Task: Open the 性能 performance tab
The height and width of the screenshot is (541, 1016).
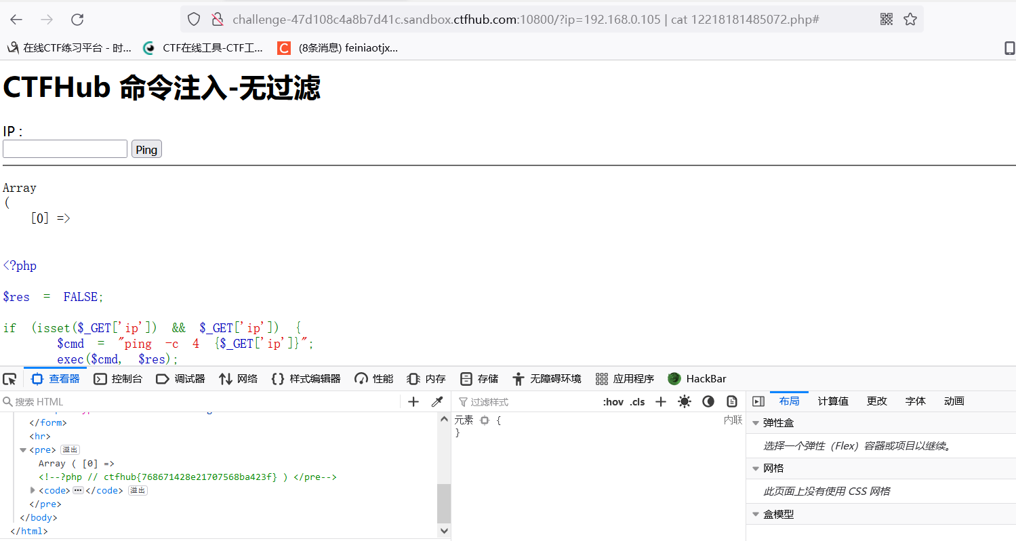Action: (373, 379)
